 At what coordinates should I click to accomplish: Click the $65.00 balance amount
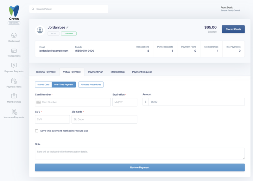210,27
